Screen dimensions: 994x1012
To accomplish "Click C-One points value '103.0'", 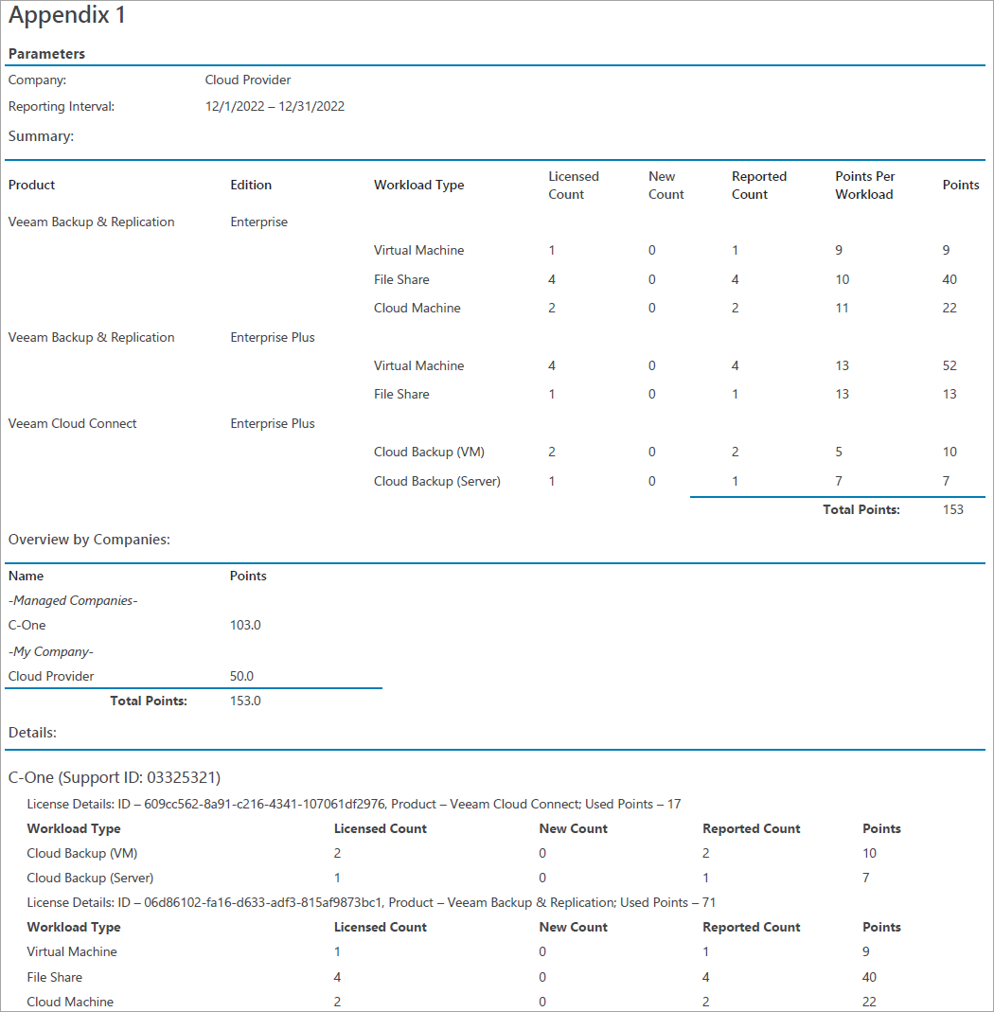I will (245, 625).
